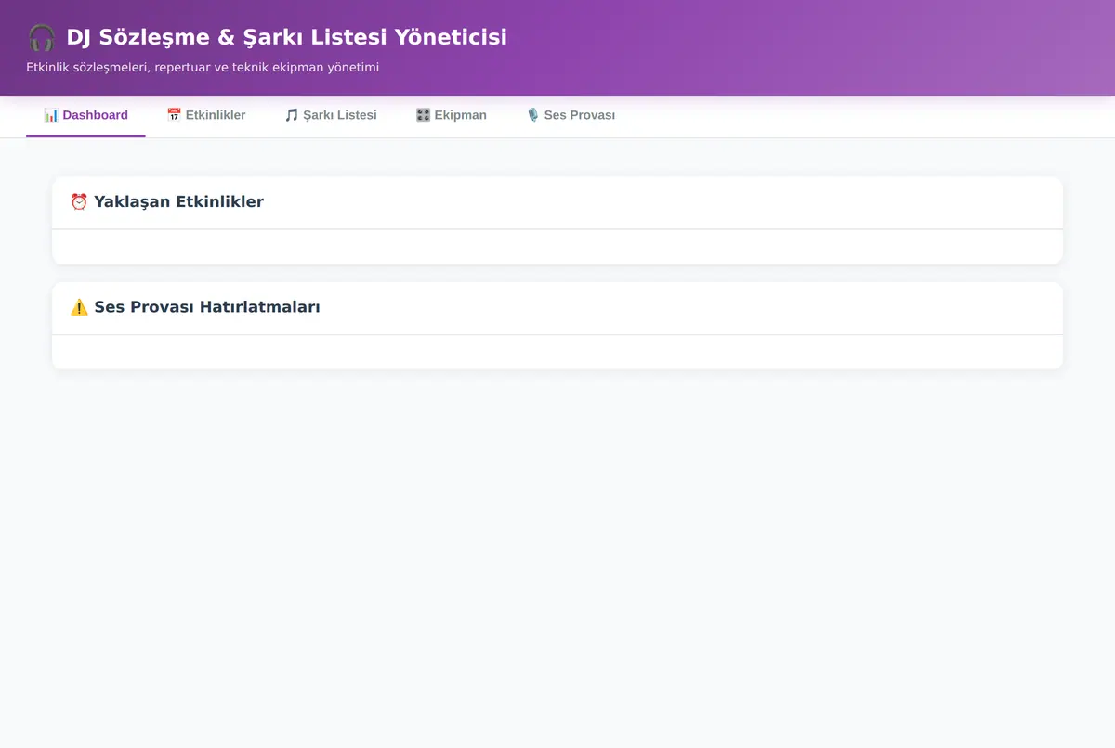Screen dimensions: 1115x748
Task: Switch to the Etkinlikler tab
Action: click(x=205, y=115)
